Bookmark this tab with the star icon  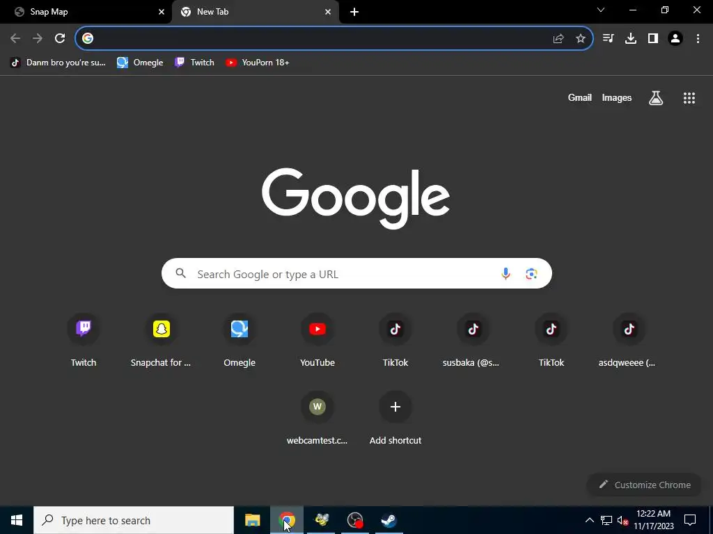click(581, 39)
